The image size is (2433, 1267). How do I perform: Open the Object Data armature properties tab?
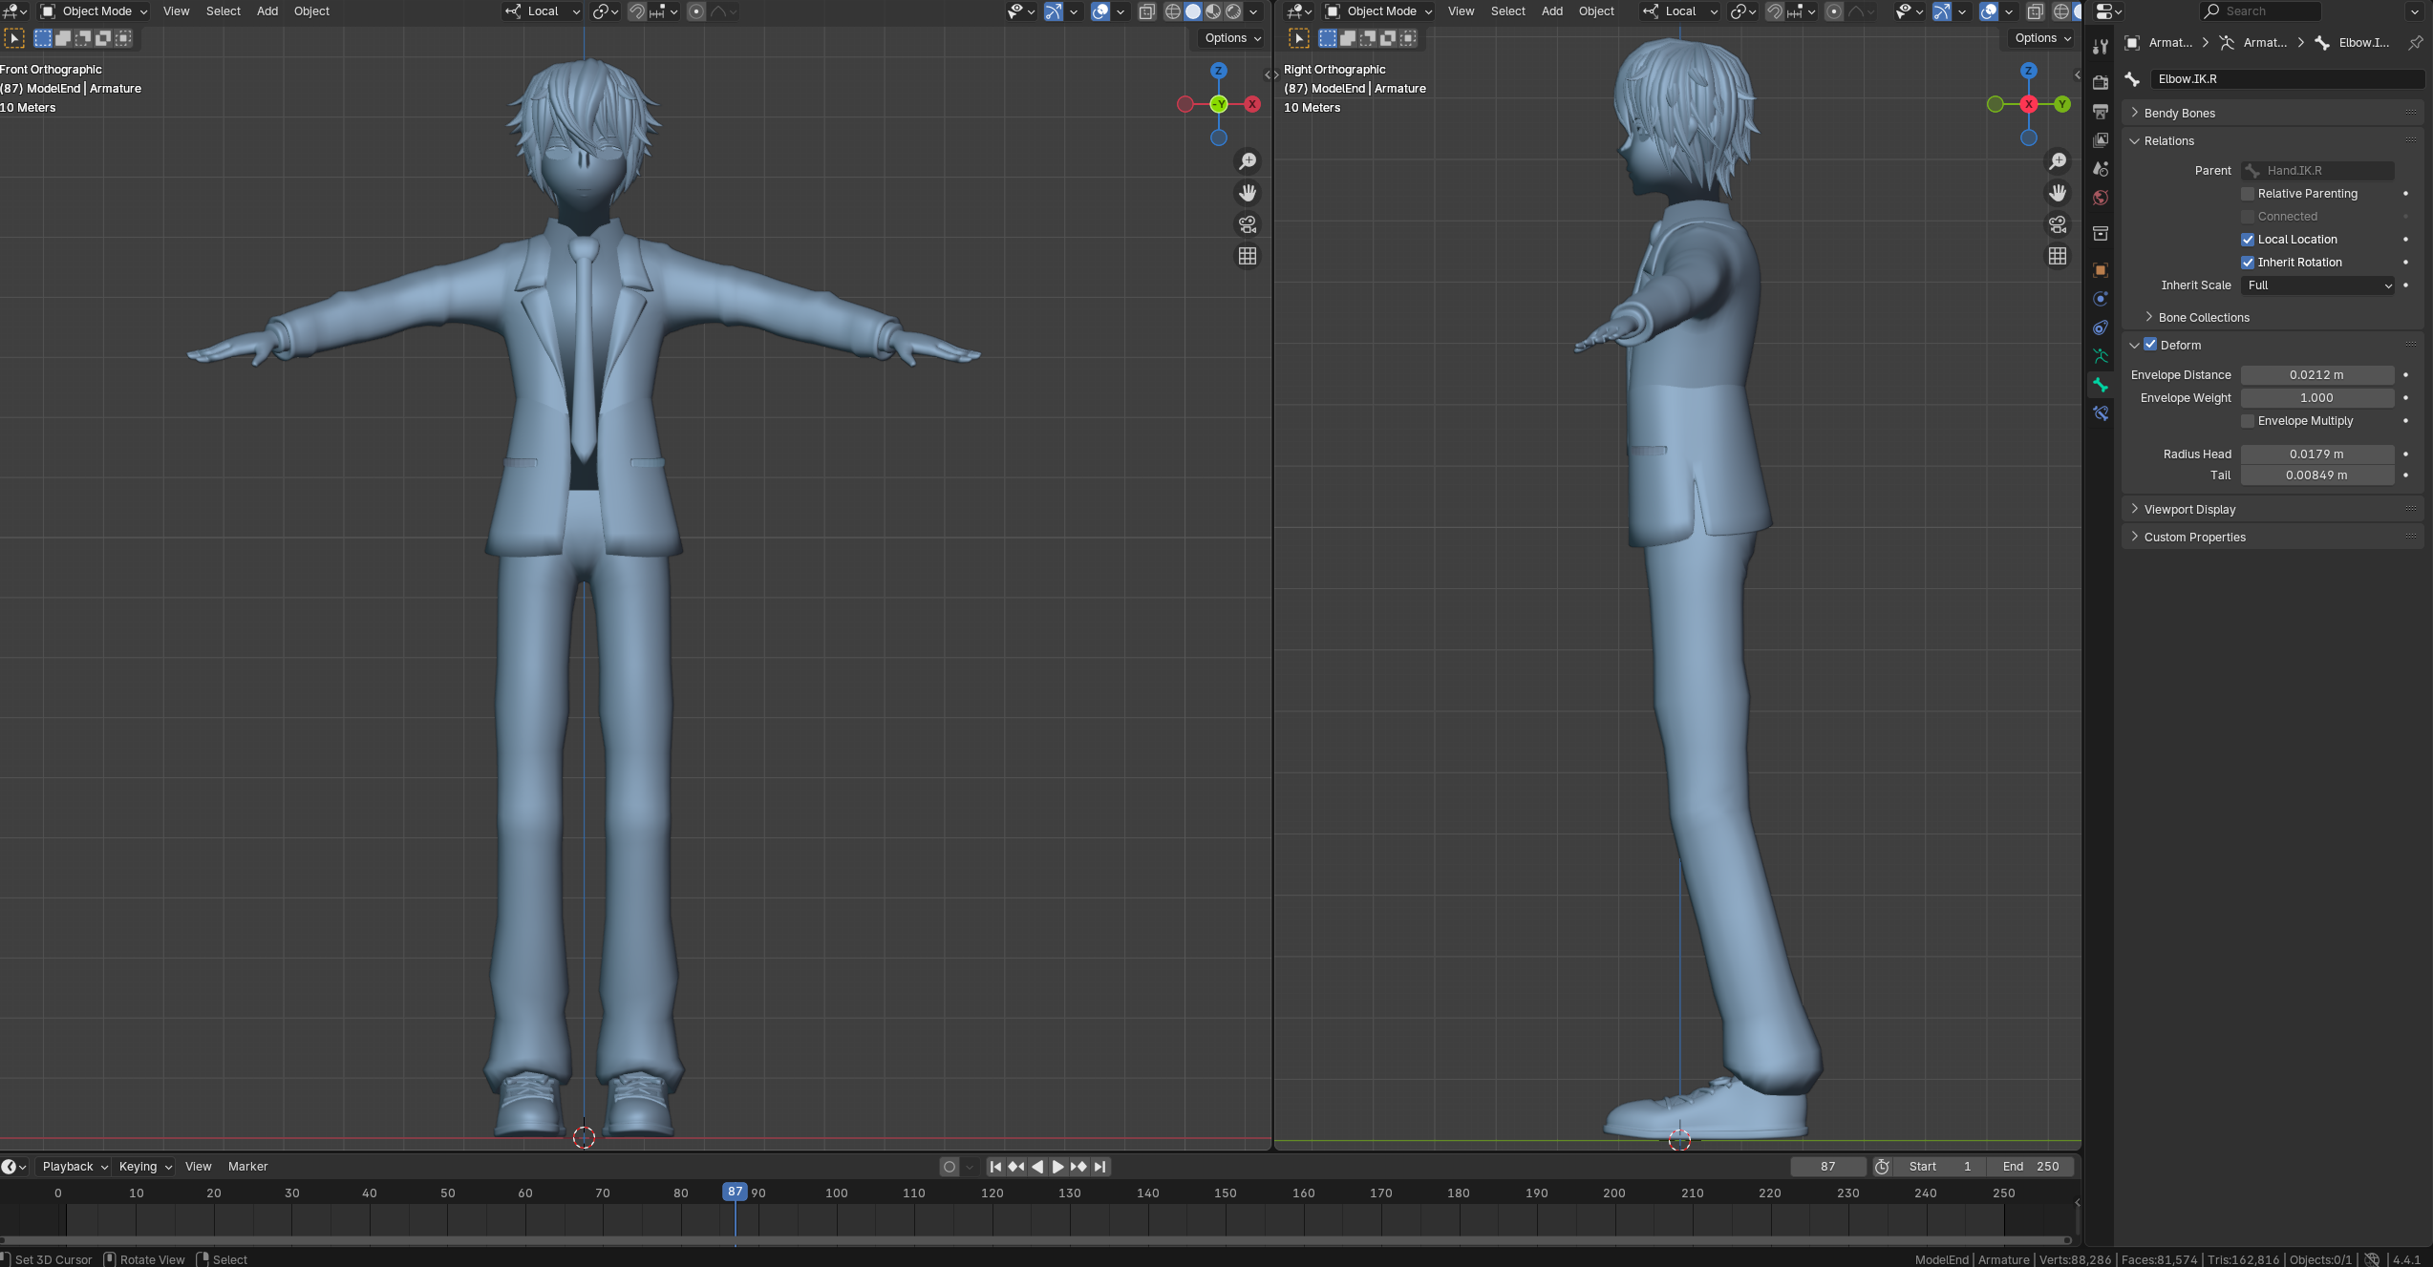[x=2101, y=356]
